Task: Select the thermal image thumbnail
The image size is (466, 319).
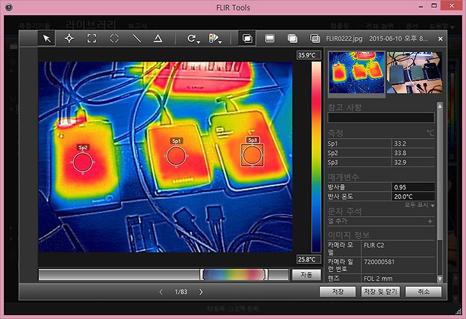Action: (x=357, y=73)
